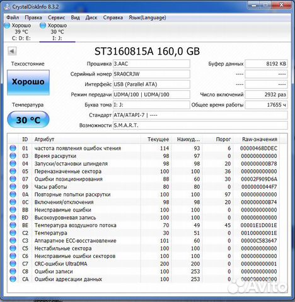Click status icon for attribute BB
The height and width of the screenshot is (302, 295).
[x=13, y=210]
